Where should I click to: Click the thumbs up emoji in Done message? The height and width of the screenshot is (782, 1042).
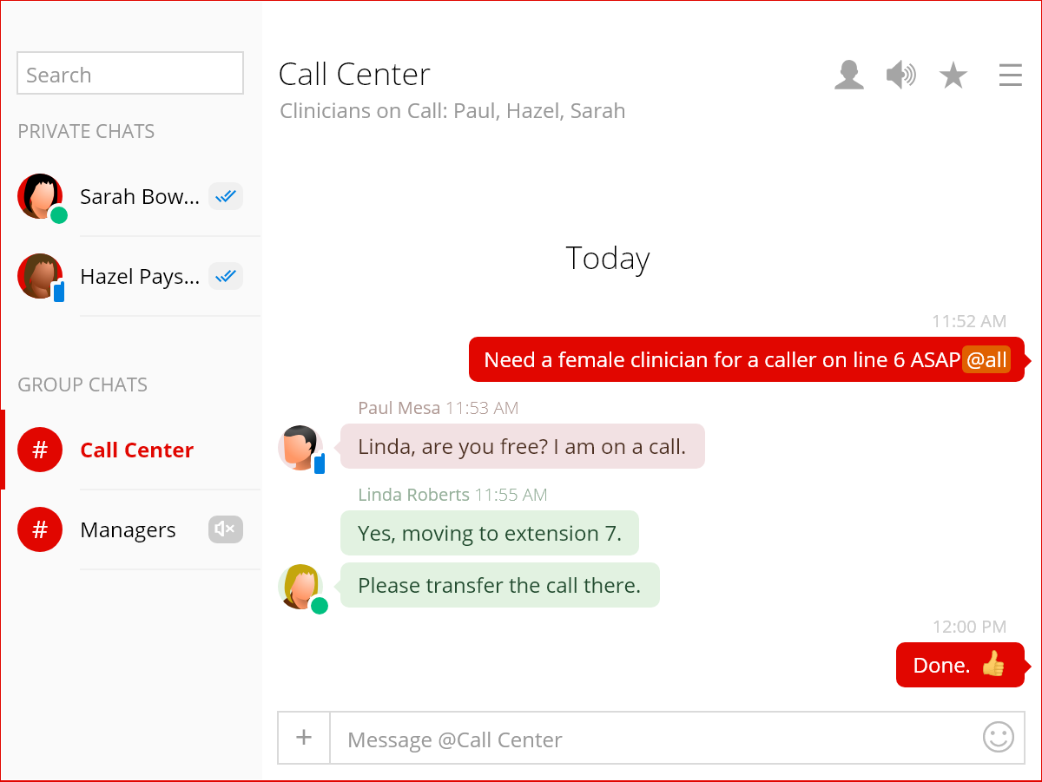click(x=993, y=665)
